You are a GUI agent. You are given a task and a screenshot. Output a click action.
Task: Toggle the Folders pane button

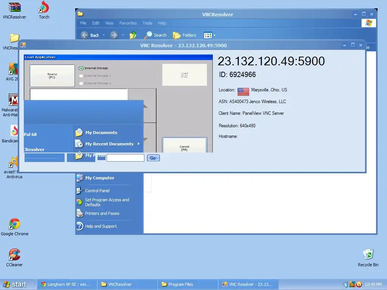(x=184, y=35)
